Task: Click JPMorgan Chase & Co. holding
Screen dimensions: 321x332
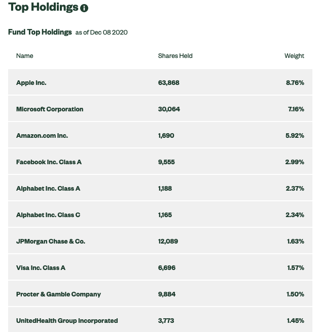Action: tap(51, 242)
